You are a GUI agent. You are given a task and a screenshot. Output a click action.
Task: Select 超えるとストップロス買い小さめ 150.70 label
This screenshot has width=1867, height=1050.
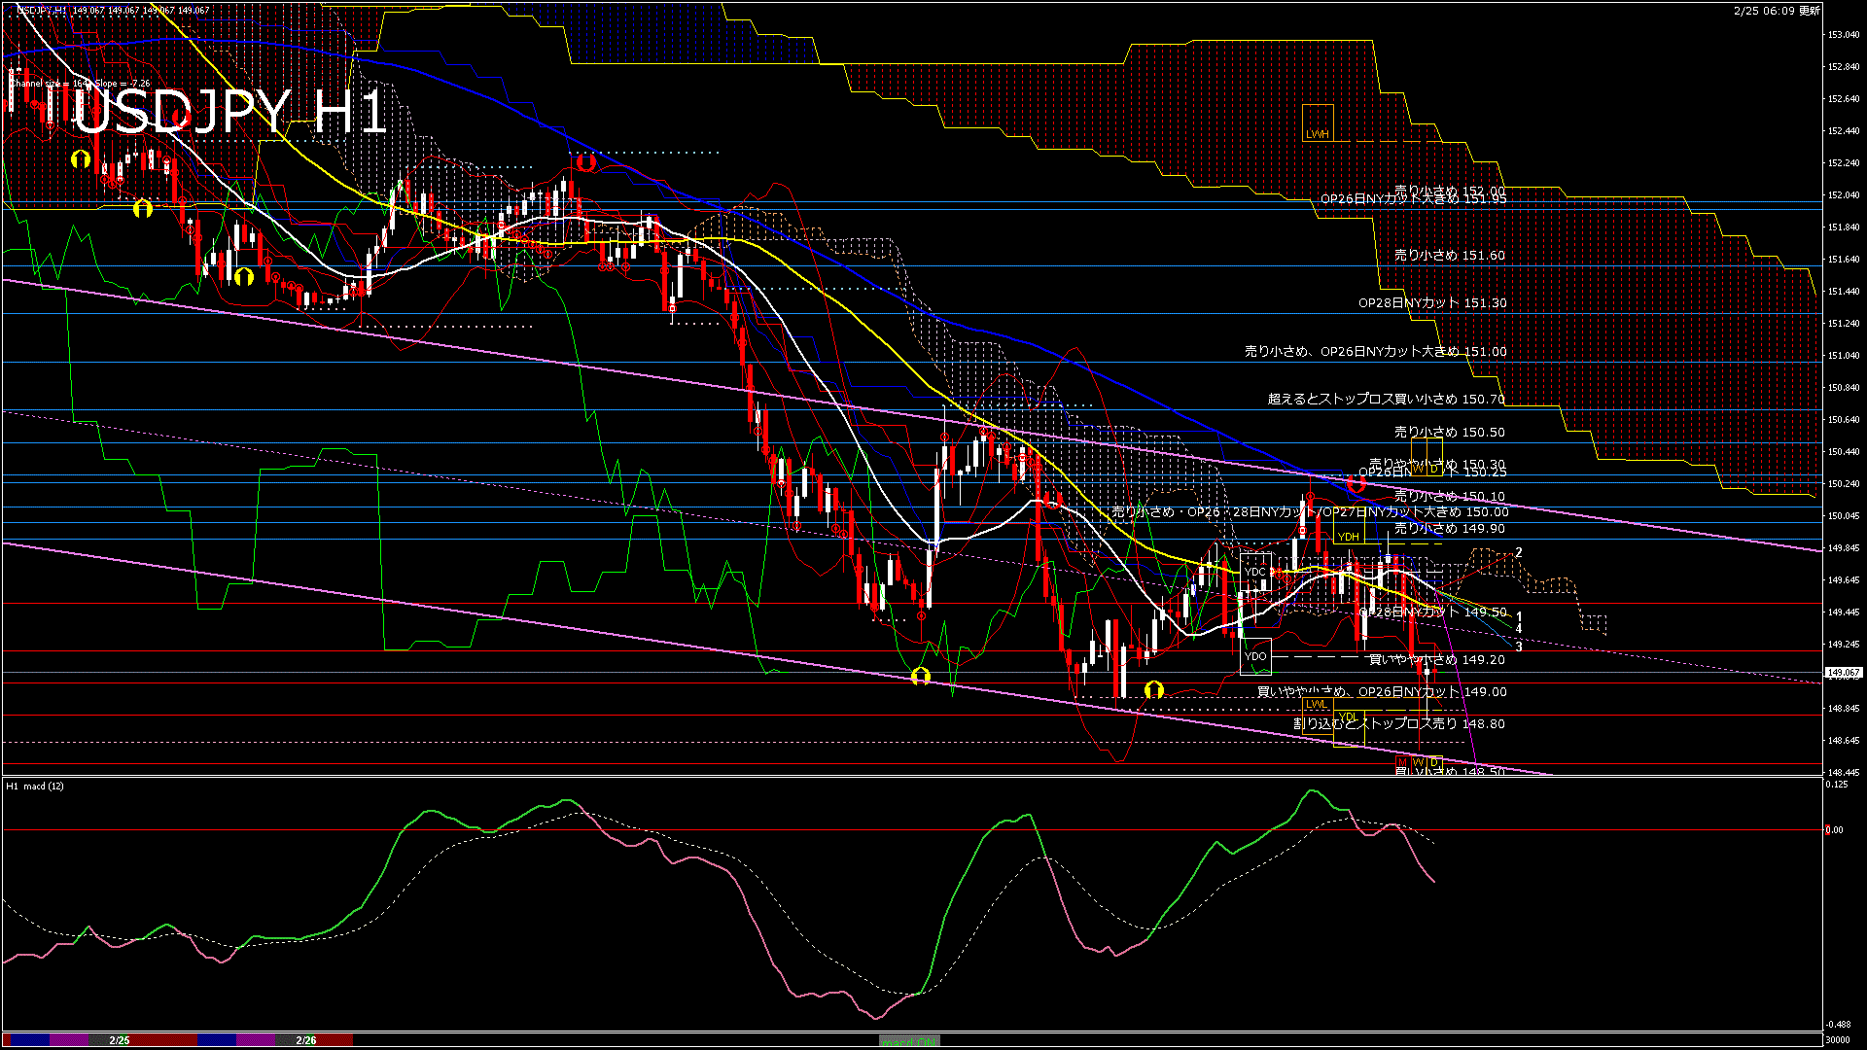click(1387, 399)
